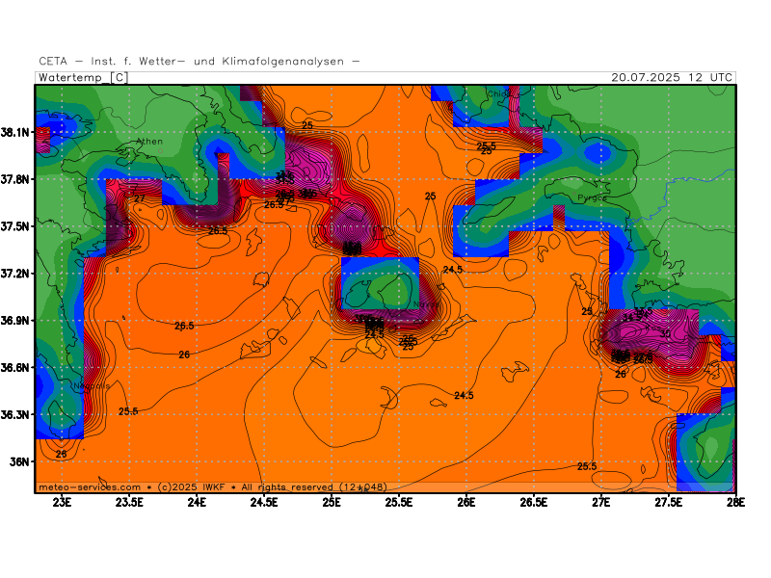Click the 25E longitude label
The width and height of the screenshot is (771, 578).
[x=332, y=502]
